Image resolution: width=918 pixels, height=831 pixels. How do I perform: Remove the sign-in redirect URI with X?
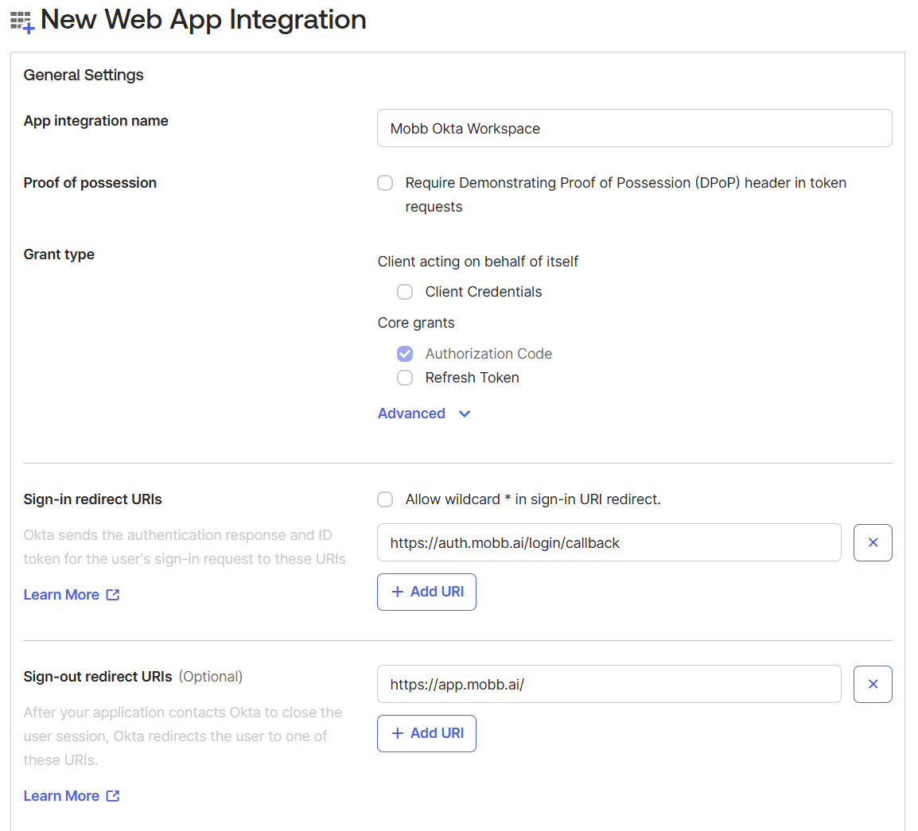click(873, 542)
